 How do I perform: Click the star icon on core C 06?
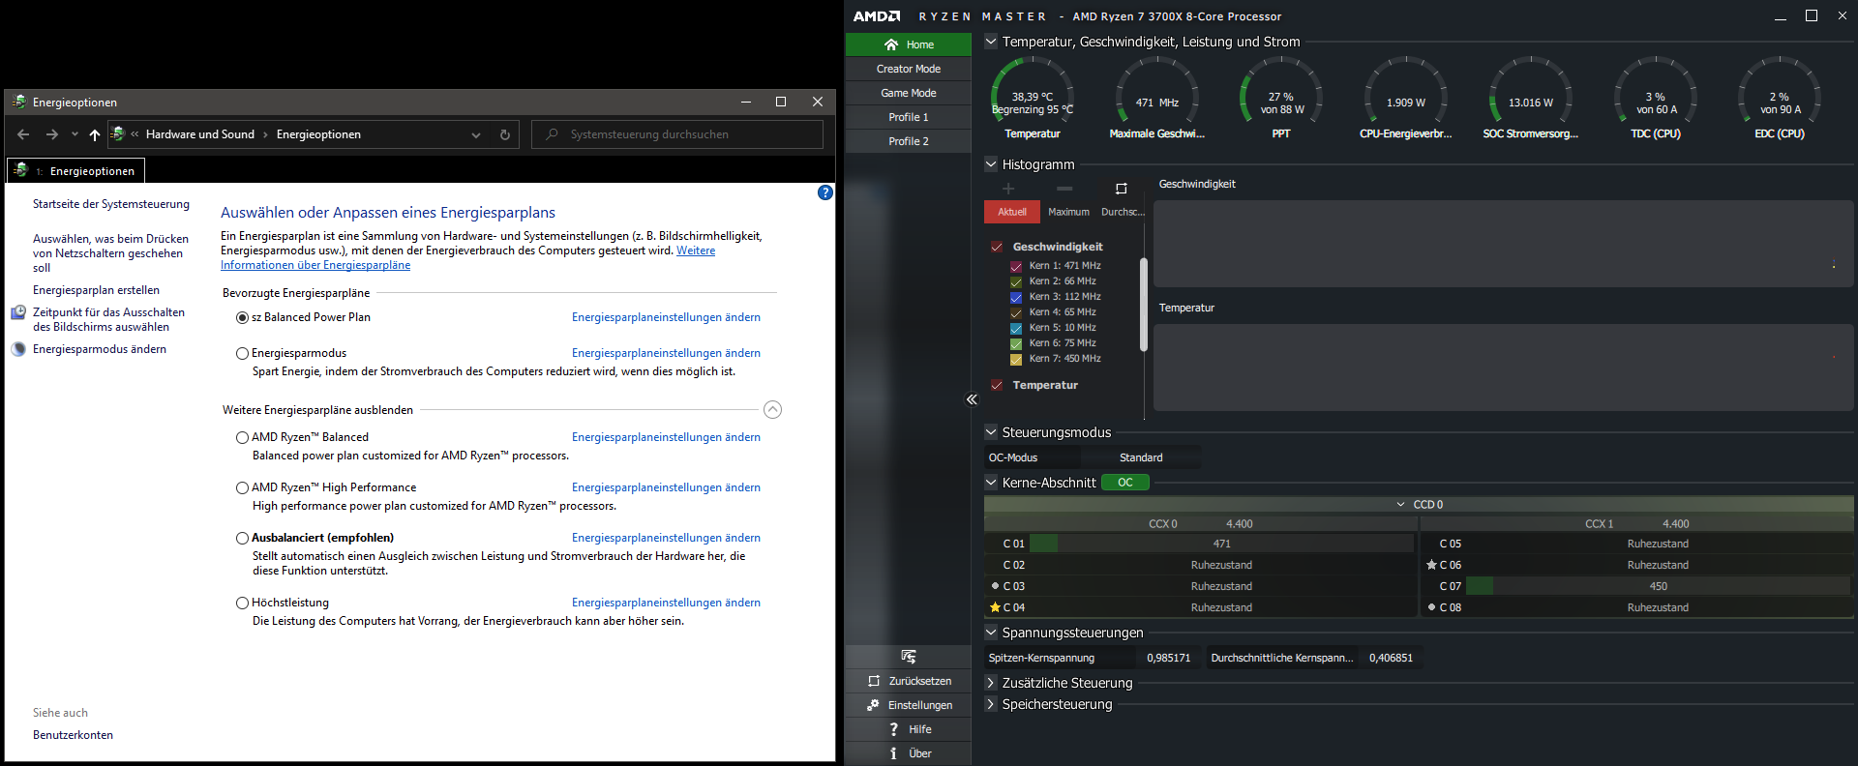1431,565
